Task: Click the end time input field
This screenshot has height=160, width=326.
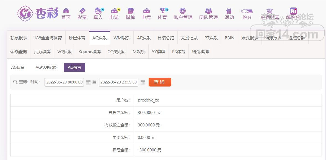Action: tap(118, 82)
